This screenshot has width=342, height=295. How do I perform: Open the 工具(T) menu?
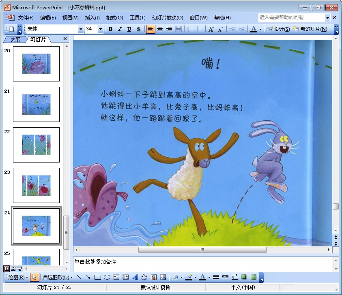click(x=138, y=18)
